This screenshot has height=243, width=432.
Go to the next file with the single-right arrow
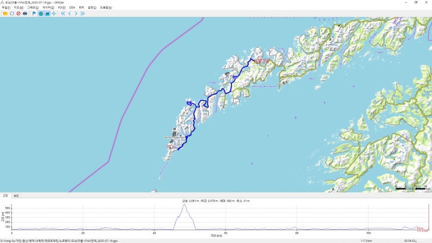pyautogui.click(x=76, y=13)
